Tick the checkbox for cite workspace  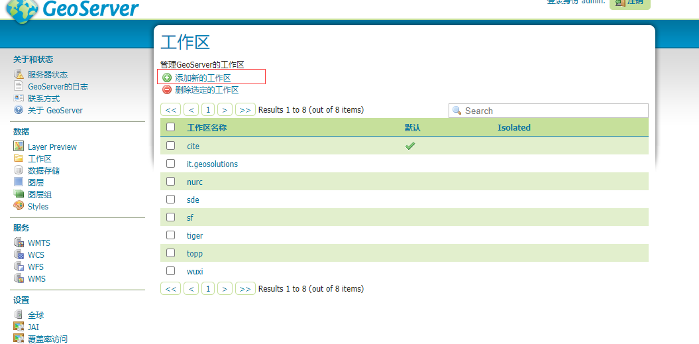170,145
